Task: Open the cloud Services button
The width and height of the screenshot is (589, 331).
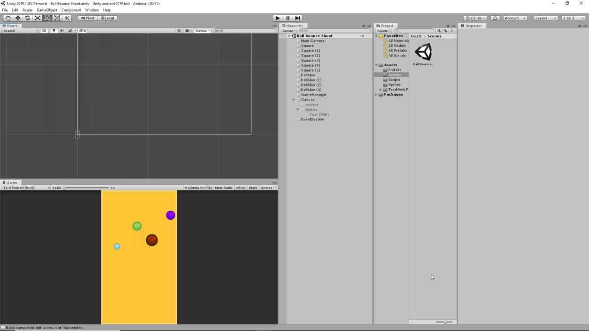Action: point(495,18)
